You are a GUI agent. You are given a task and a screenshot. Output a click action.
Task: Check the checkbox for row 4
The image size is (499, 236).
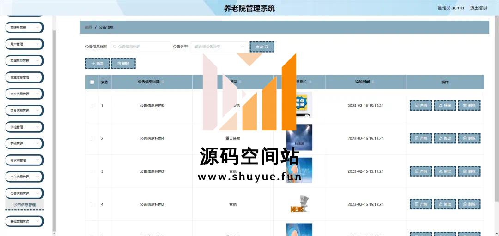pos(91,204)
